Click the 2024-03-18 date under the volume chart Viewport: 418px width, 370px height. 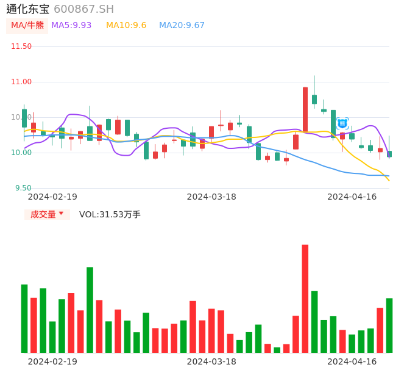(x=211, y=361)
